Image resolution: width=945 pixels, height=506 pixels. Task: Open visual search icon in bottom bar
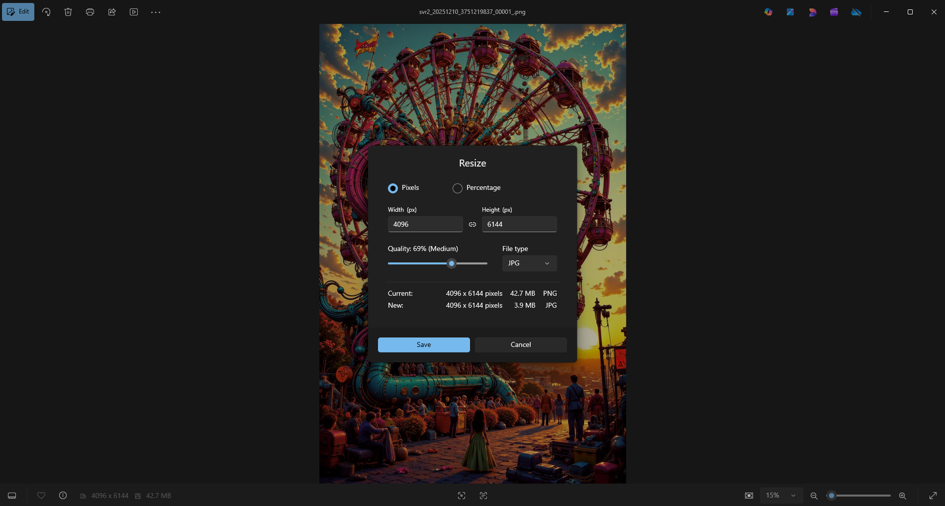(x=462, y=496)
